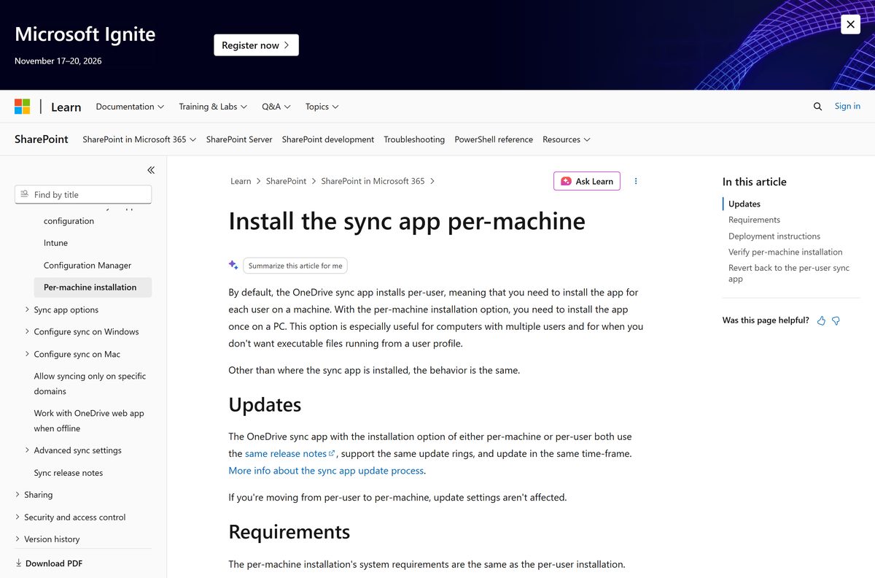Open the Troubleshooting menu item
Viewport: 875px width, 578px height.
point(414,139)
